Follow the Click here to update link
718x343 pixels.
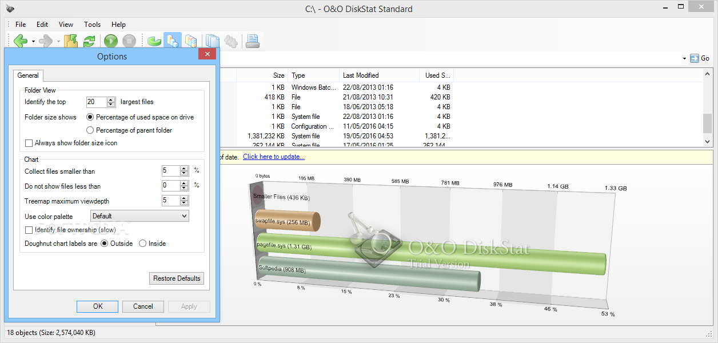click(274, 157)
